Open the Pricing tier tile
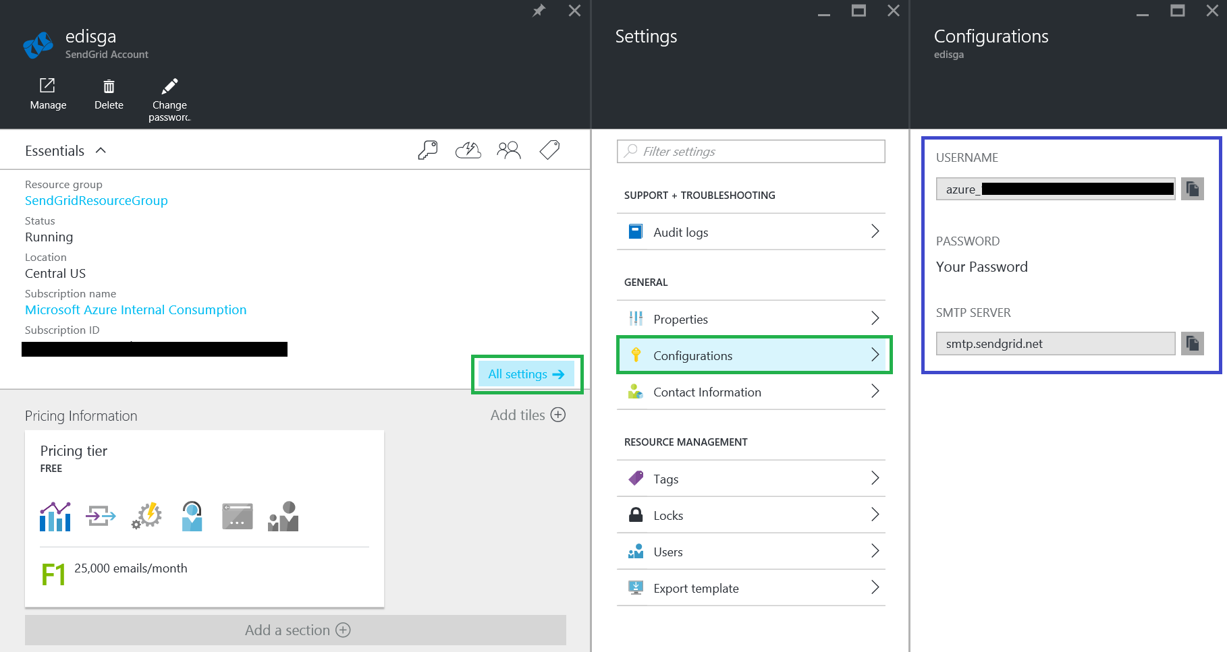This screenshot has width=1227, height=652. (204, 518)
